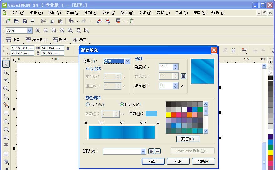Screen dimensions: 275x170
Task: Pick the yellow swatch in dialog palette
Action: click(168, 115)
